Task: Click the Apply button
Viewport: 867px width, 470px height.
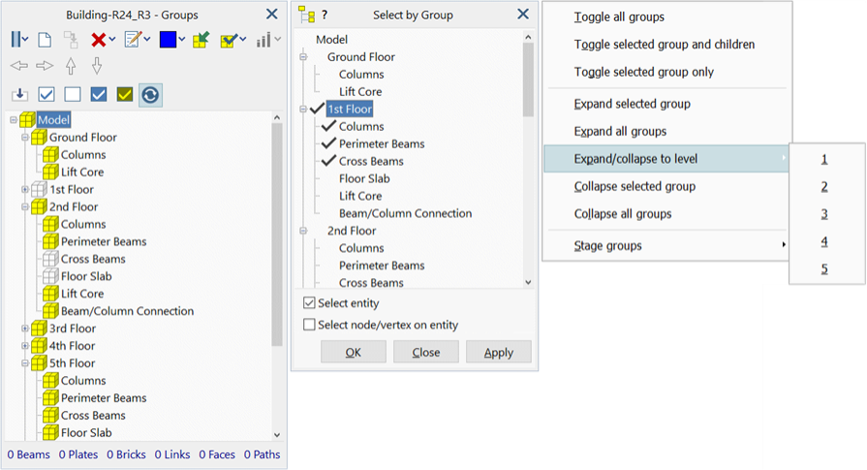Action: pos(499,352)
